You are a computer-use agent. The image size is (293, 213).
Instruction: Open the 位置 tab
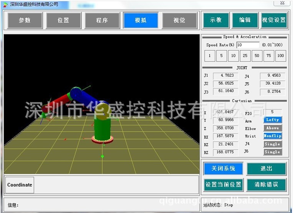click(x=64, y=20)
